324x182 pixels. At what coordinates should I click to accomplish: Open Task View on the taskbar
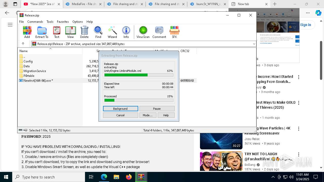[91, 177]
